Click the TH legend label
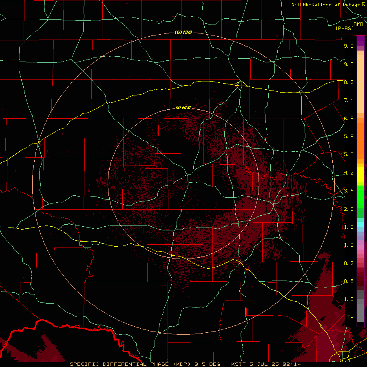 [x=350, y=318]
